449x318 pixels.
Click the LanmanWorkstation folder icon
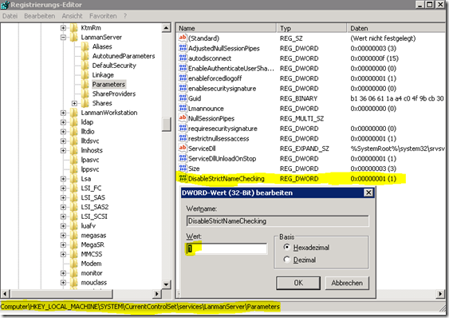tap(74, 113)
